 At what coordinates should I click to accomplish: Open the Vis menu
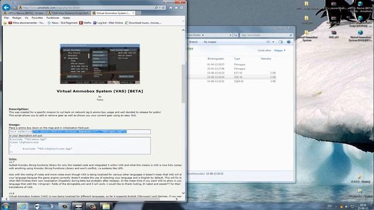26,18
